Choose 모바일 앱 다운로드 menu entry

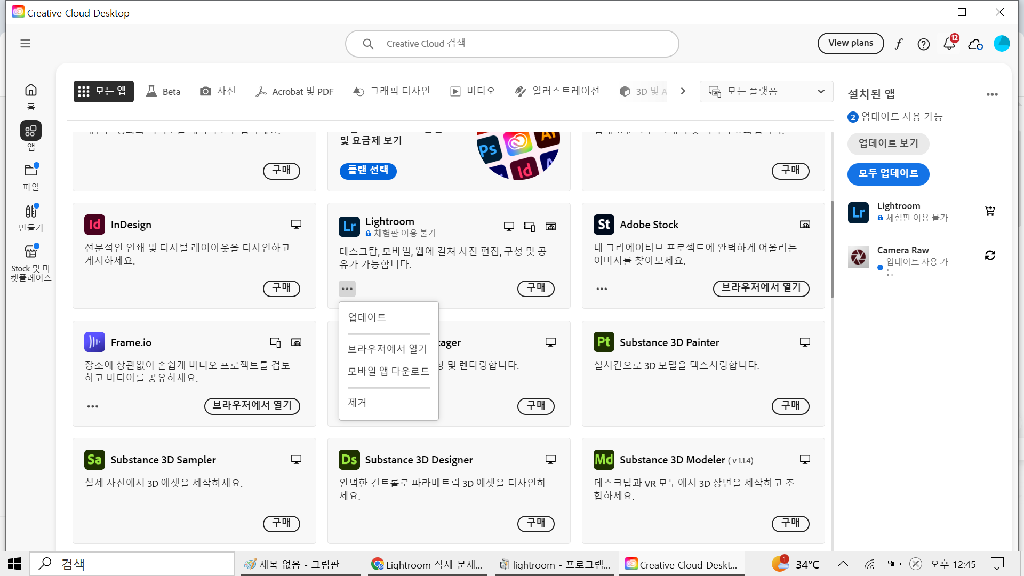coord(388,371)
